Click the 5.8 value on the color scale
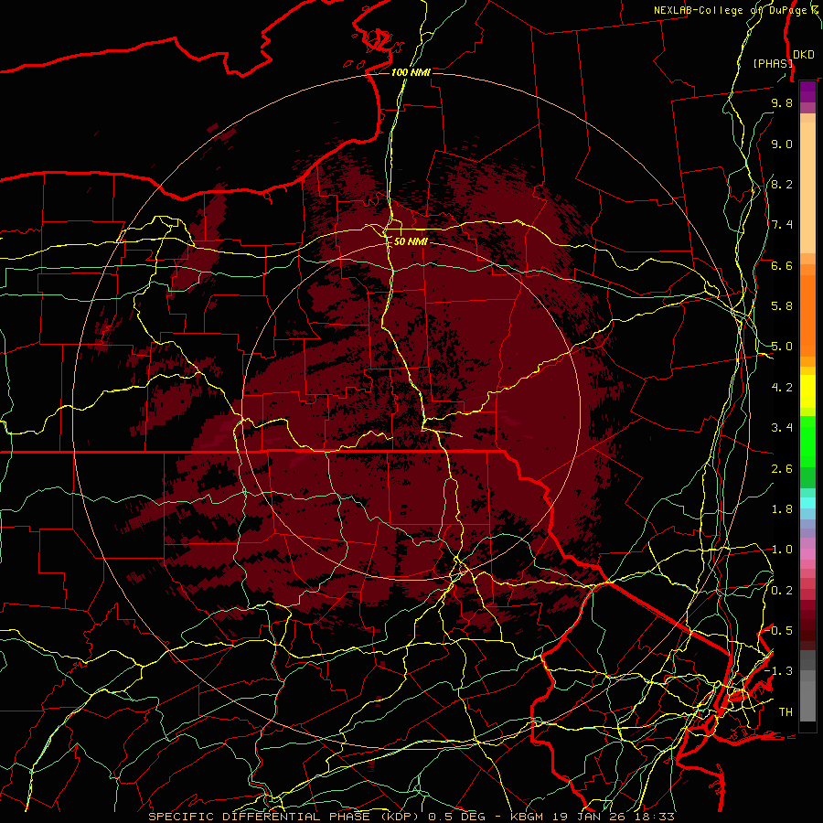This screenshot has height=823, width=823. coord(782,306)
